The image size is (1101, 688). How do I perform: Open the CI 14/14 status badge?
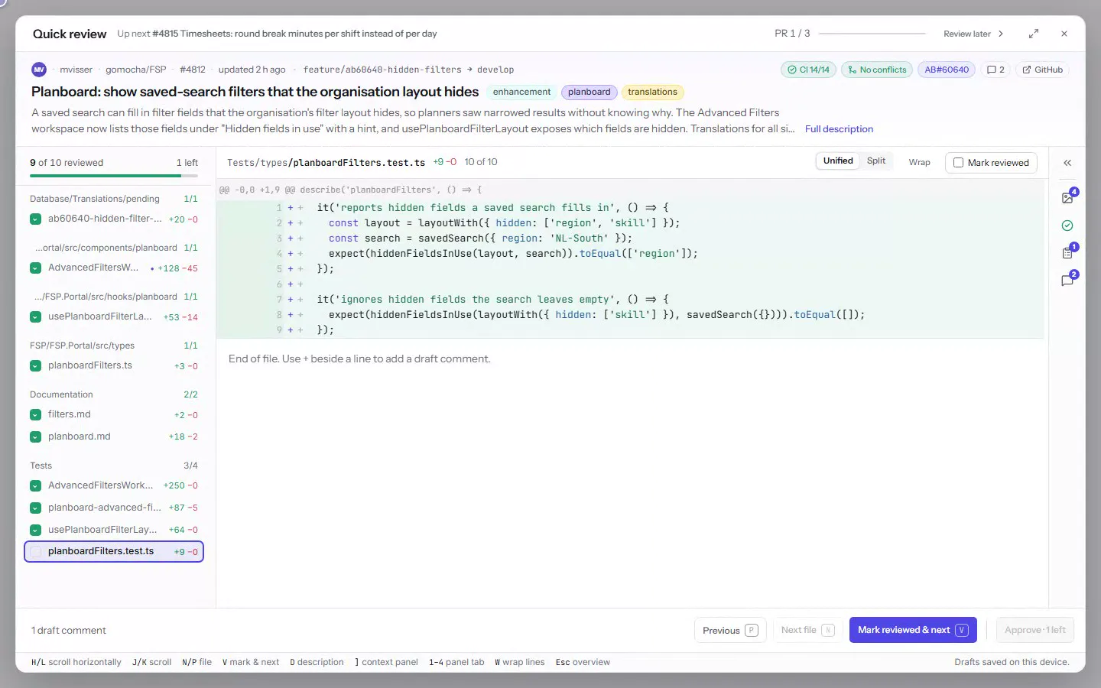pyautogui.click(x=808, y=70)
